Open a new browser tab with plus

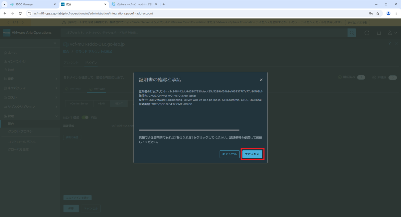click(x=164, y=4)
